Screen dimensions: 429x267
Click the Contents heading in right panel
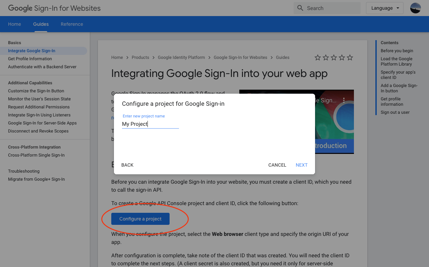tap(389, 43)
